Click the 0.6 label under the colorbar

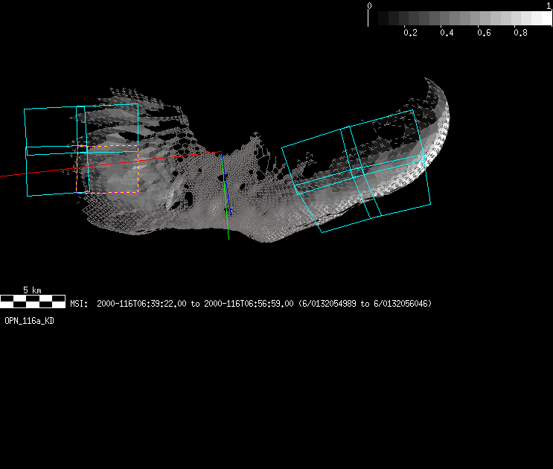click(483, 33)
